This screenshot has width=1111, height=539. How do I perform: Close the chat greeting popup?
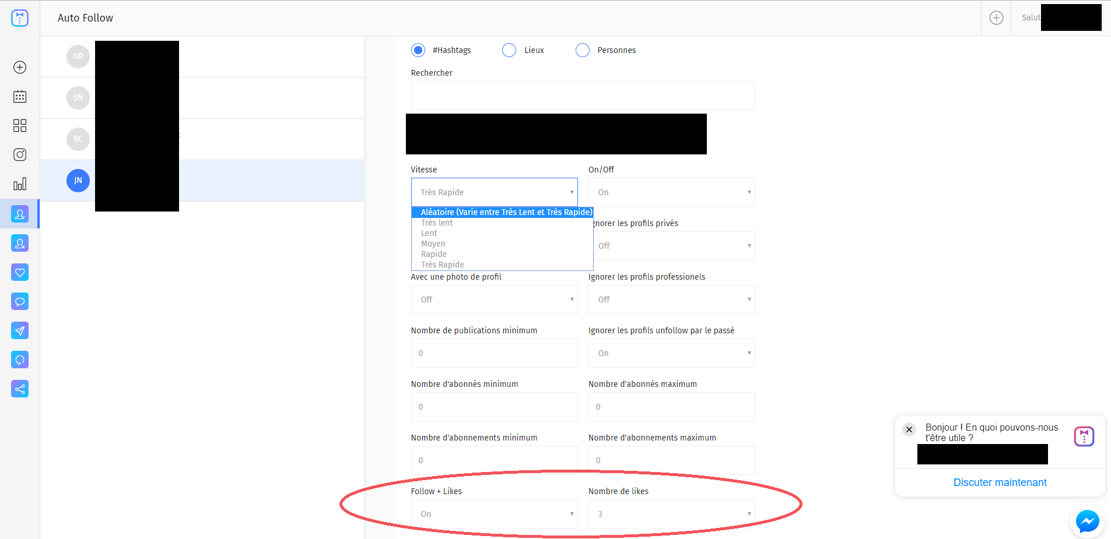point(909,429)
